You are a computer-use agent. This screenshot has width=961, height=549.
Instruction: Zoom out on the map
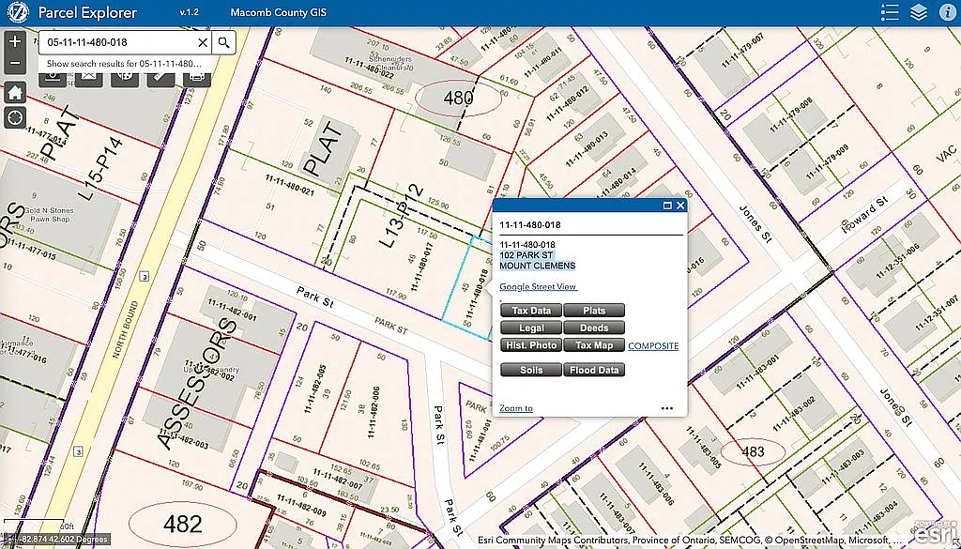tap(14, 64)
